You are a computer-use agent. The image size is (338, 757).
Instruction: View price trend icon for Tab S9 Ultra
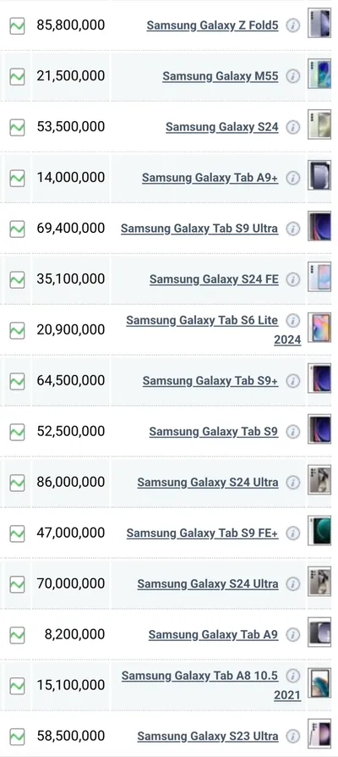click(x=18, y=229)
